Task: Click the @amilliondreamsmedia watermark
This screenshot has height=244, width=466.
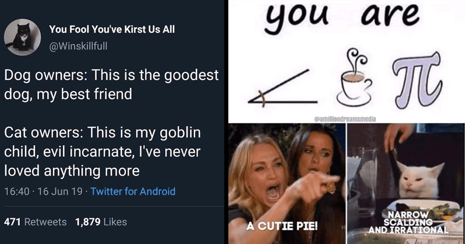Action: point(345,119)
